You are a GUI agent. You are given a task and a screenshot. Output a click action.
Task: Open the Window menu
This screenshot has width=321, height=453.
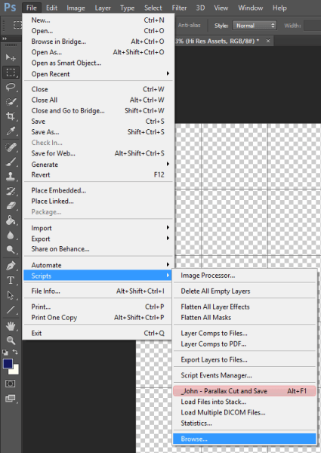click(x=251, y=8)
